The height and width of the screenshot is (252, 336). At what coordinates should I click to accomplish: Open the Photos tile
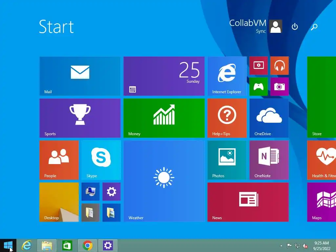pyautogui.click(x=227, y=160)
